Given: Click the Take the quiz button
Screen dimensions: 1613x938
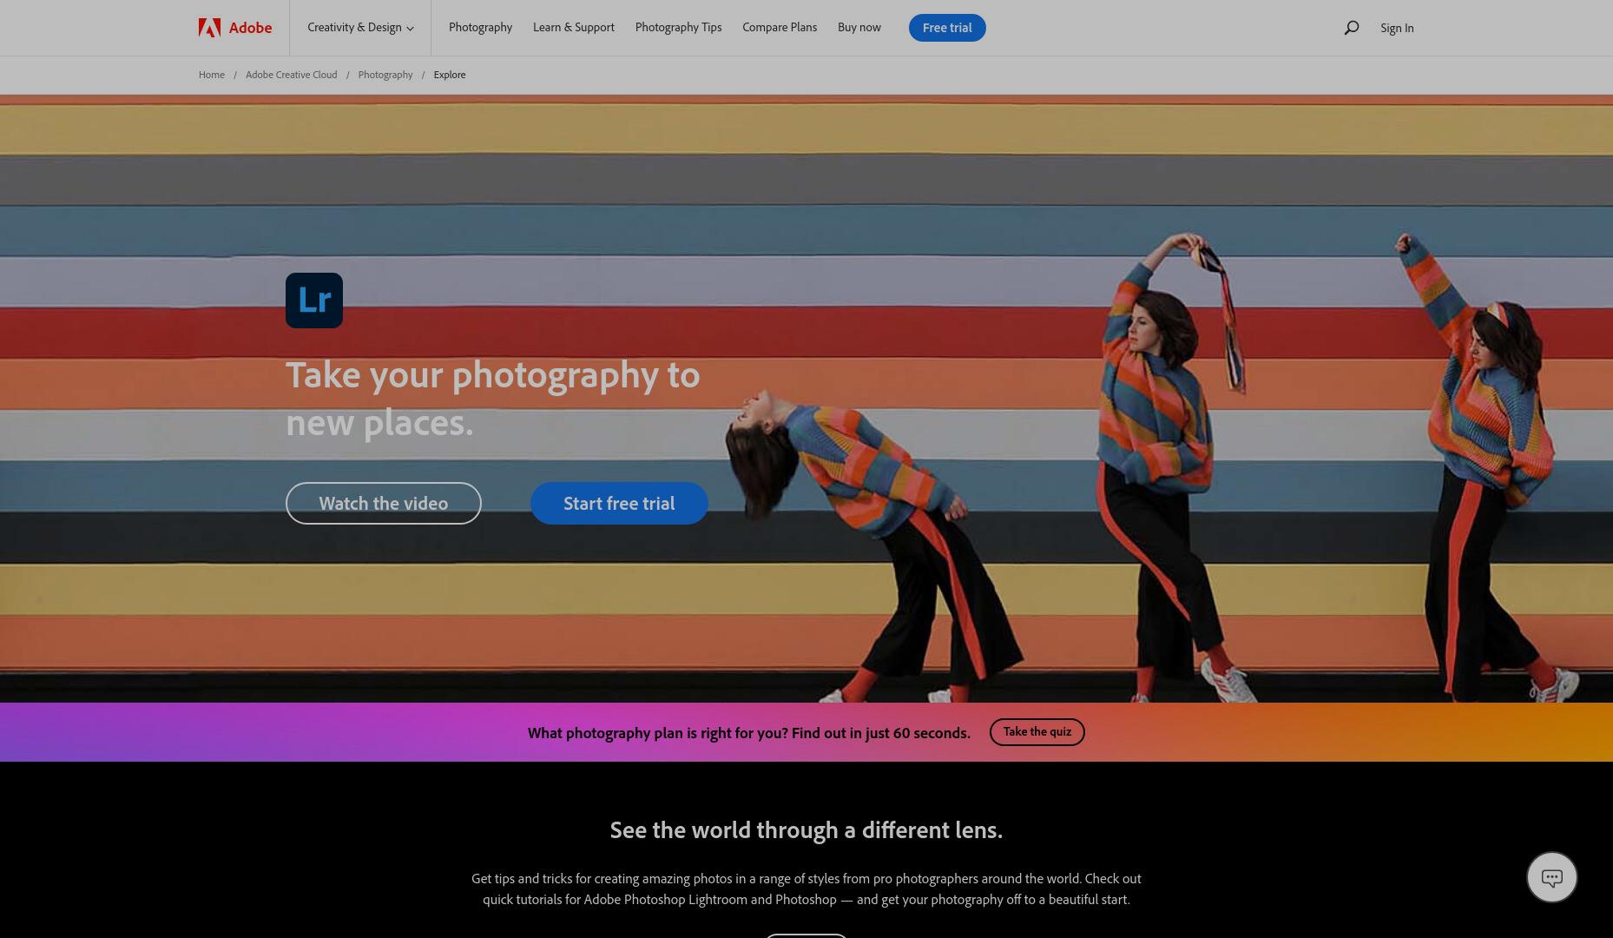Looking at the screenshot, I should [1037, 732].
